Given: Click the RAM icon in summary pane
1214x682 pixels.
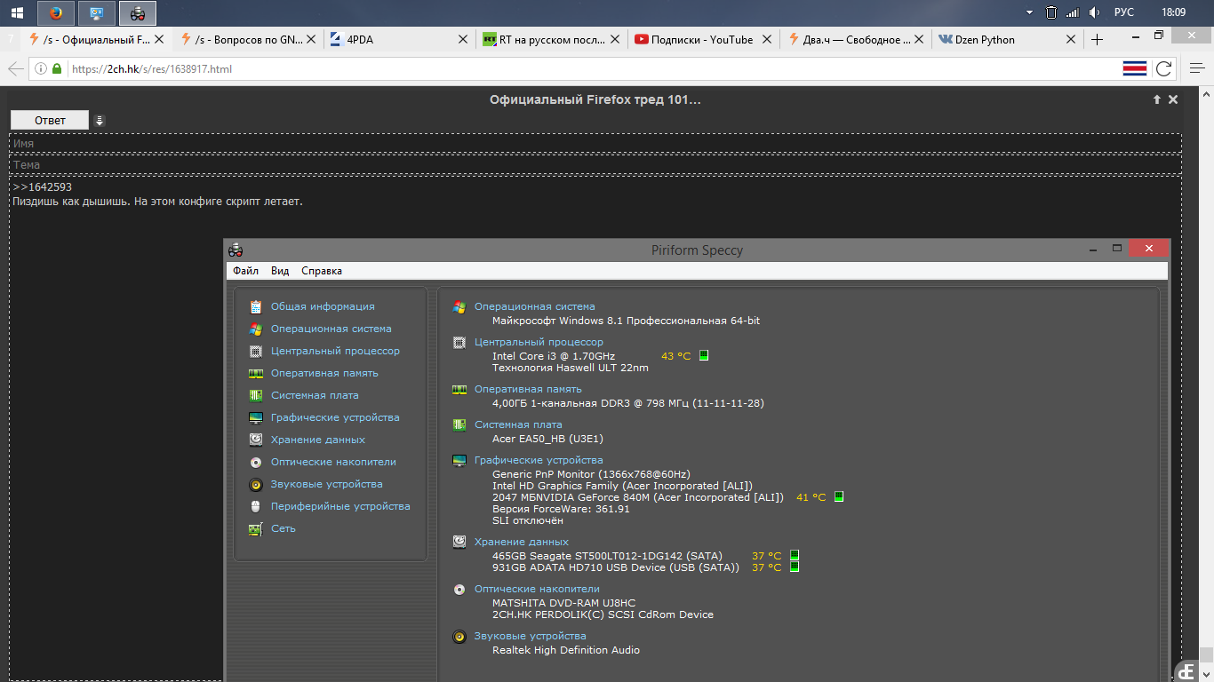Looking at the screenshot, I should 459,389.
